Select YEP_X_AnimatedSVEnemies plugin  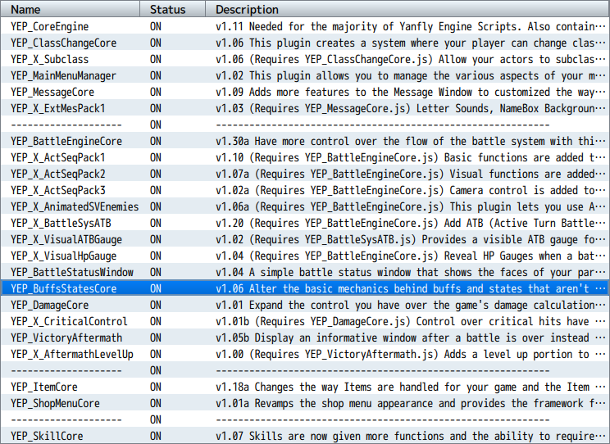(305, 206)
